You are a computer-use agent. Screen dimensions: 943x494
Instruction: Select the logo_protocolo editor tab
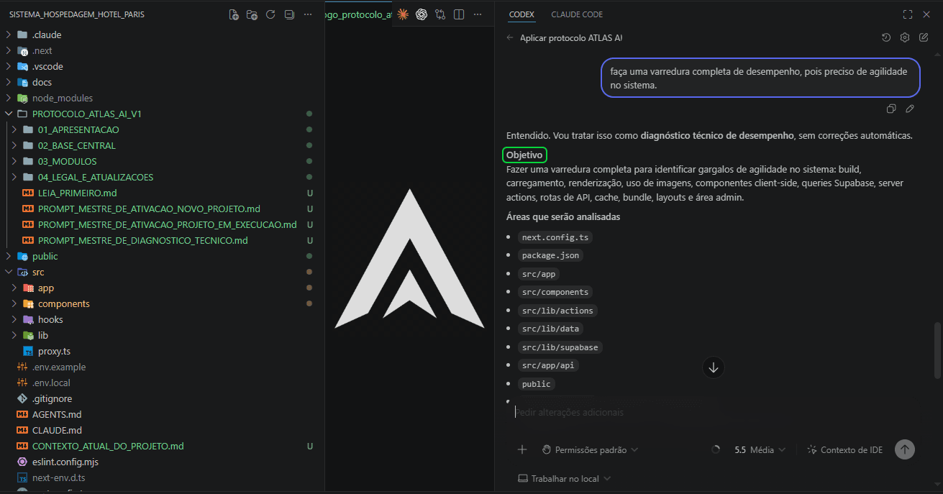coord(357,14)
